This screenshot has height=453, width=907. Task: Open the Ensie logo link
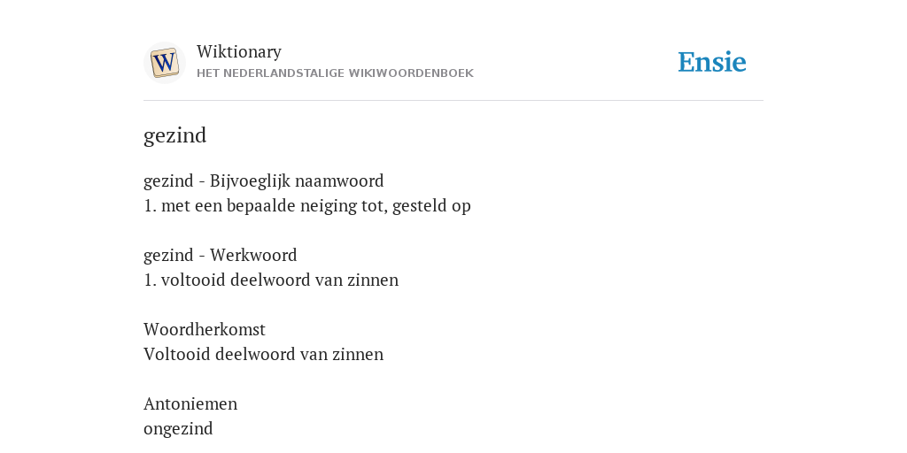pos(712,63)
